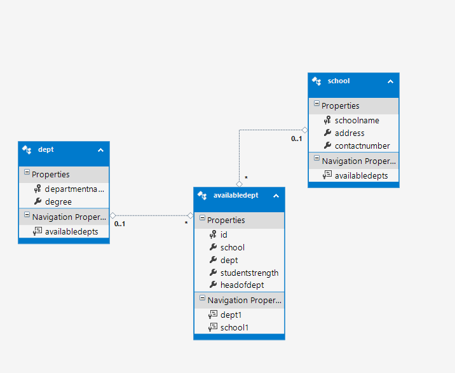Click the headofdept wrench icon
455x373 pixels.
pos(213,285)
